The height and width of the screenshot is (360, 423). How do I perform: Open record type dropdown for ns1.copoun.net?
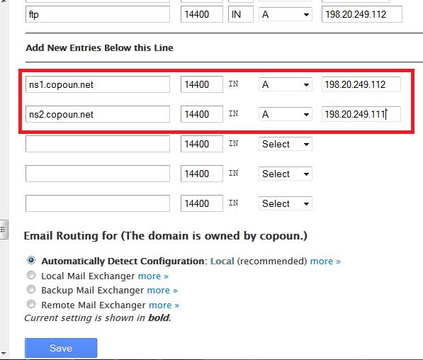click(x=285, y=84)
